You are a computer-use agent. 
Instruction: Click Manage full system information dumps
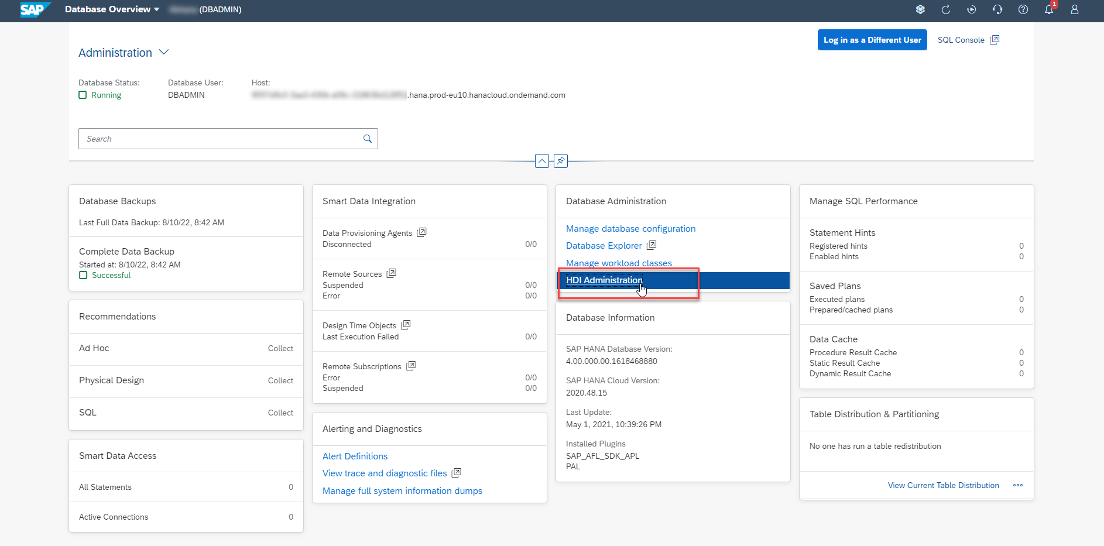(x=402, y=491)
